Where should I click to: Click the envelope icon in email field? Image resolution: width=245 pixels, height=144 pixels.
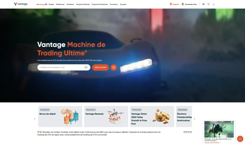[86, 67]
